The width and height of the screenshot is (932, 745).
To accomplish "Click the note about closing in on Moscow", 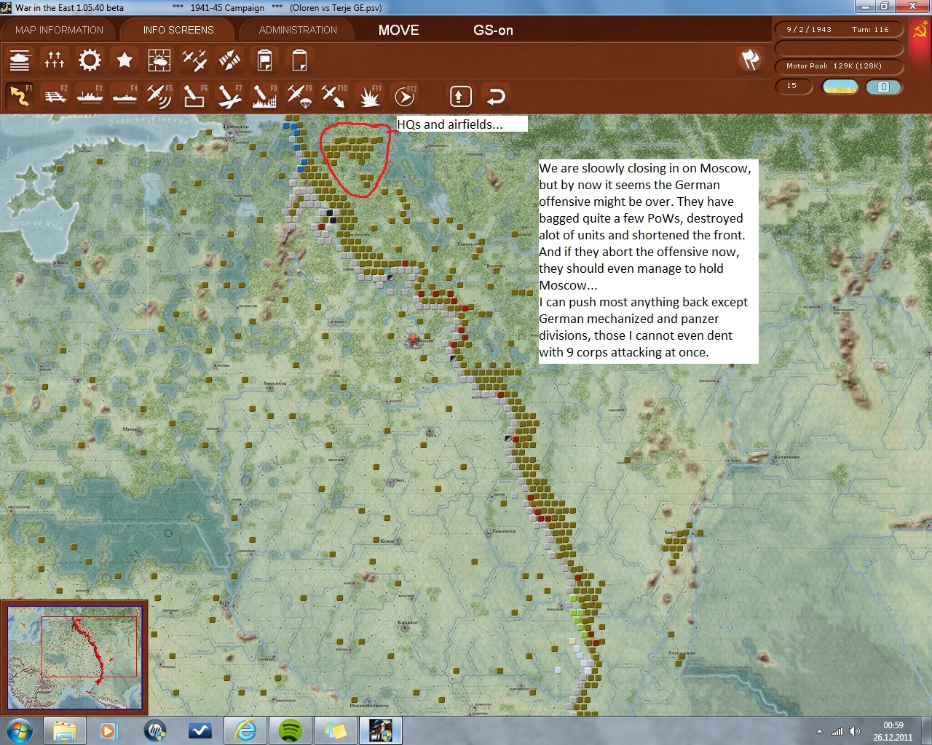I will click(x=648, y=260).
